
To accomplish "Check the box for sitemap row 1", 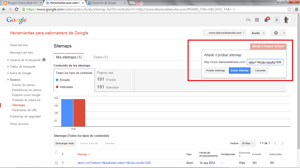I will (56, 163).
